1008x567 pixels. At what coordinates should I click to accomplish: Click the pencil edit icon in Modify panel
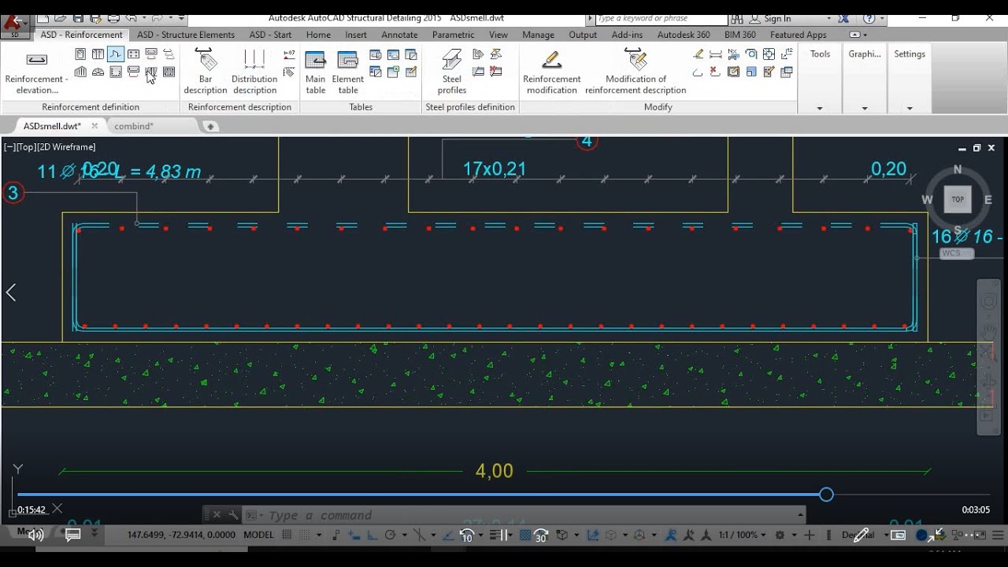[698, 54]
